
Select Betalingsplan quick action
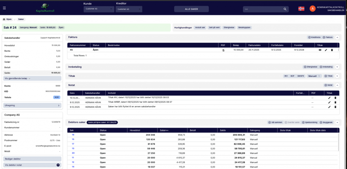click(244, 28)
